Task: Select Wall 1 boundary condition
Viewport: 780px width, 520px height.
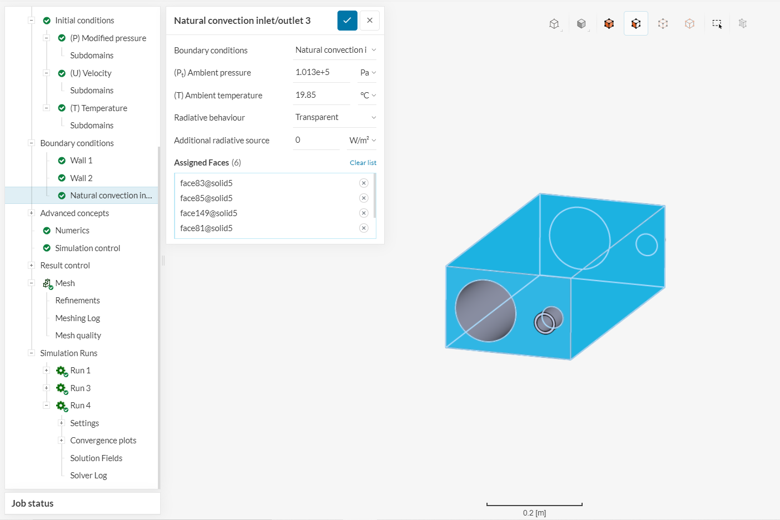Action: 81,161
